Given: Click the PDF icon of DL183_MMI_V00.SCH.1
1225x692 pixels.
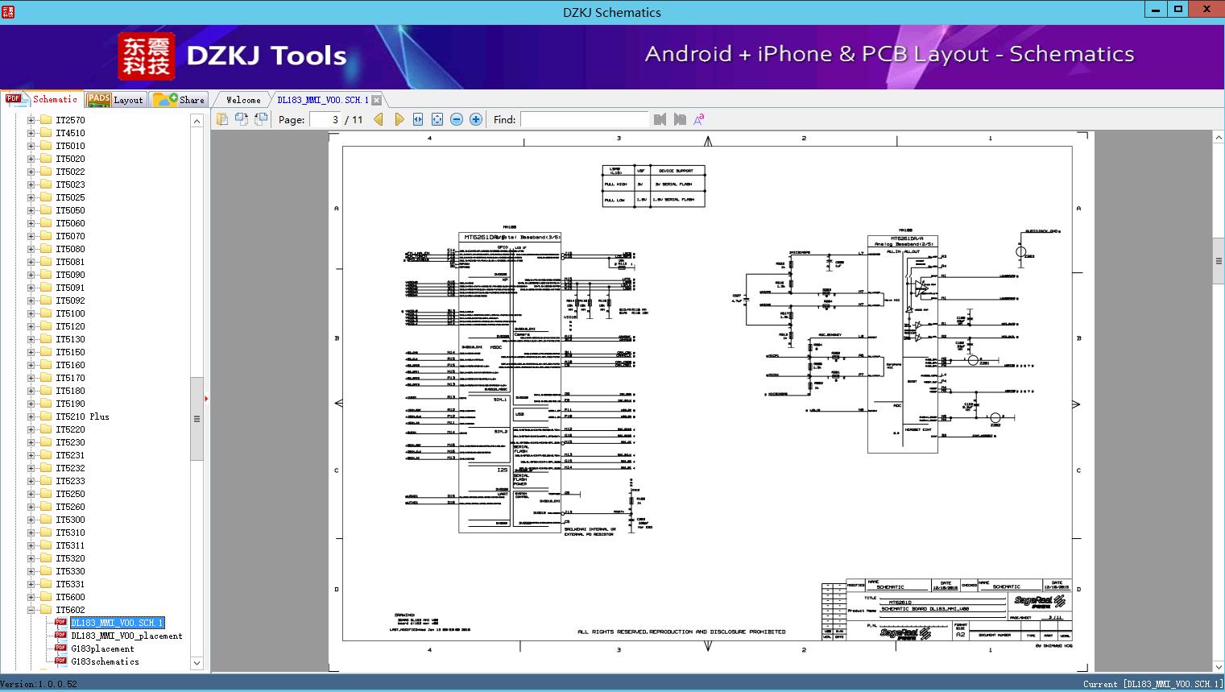Looking at the screenshot, I should (60, 623).
